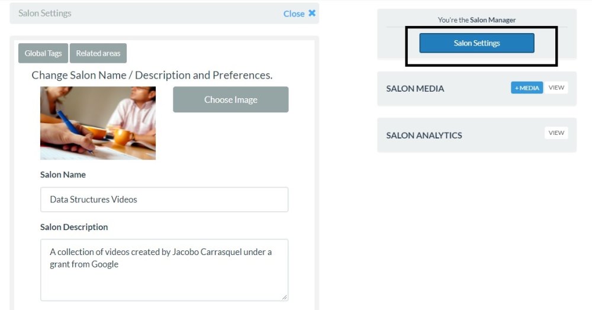Click the description box resize handle

(x=284, y=297)
